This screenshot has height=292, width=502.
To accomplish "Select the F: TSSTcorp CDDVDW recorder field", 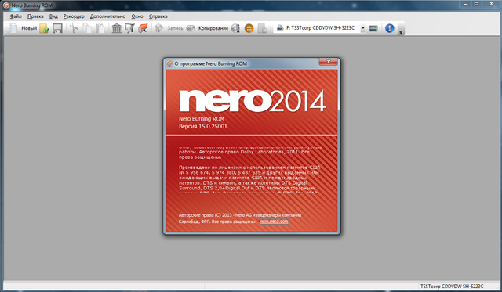I will click(318, 28).
